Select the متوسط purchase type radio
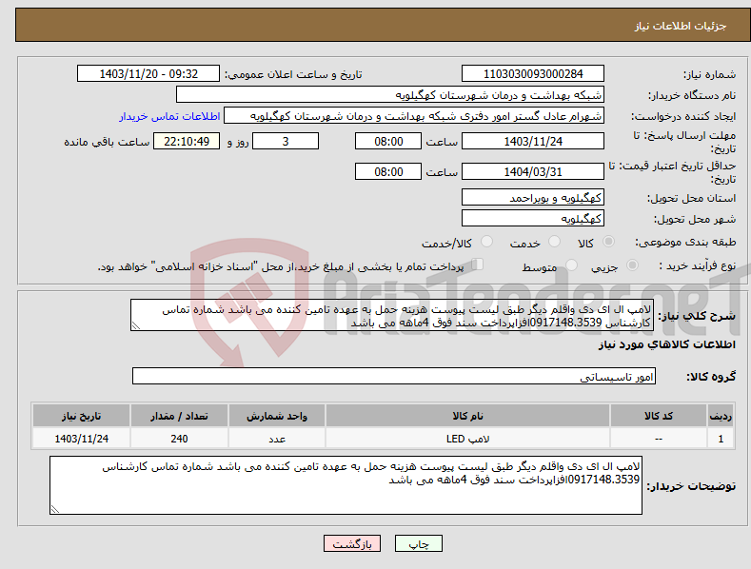 (x=571, y=265)
